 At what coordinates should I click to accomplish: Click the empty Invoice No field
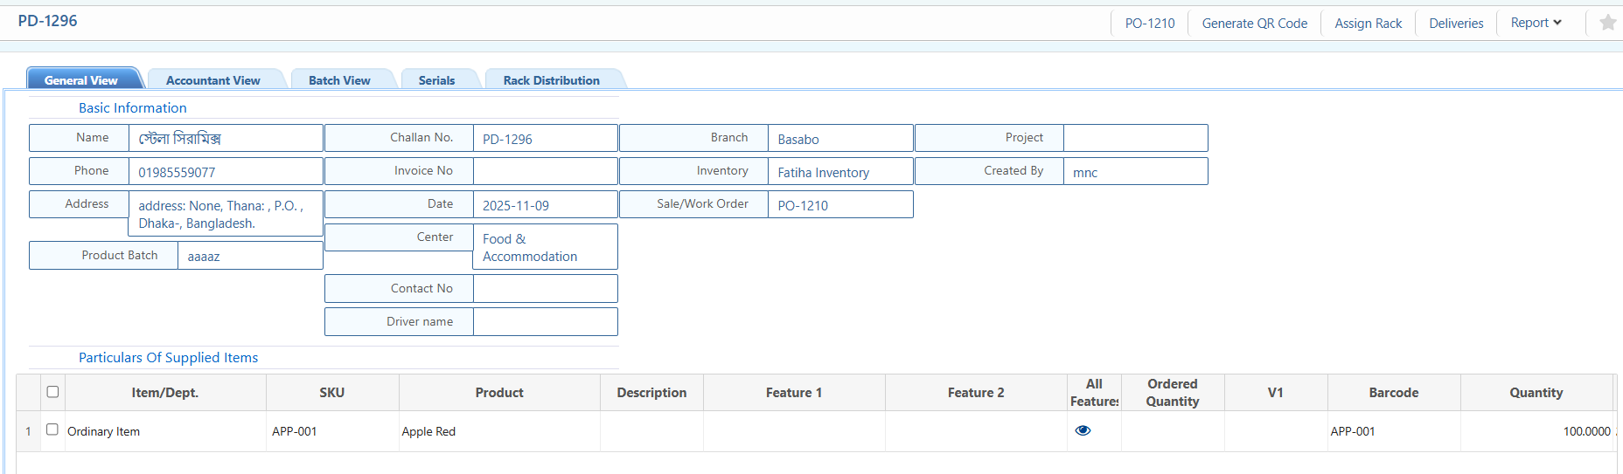click(x=545, y=171)
